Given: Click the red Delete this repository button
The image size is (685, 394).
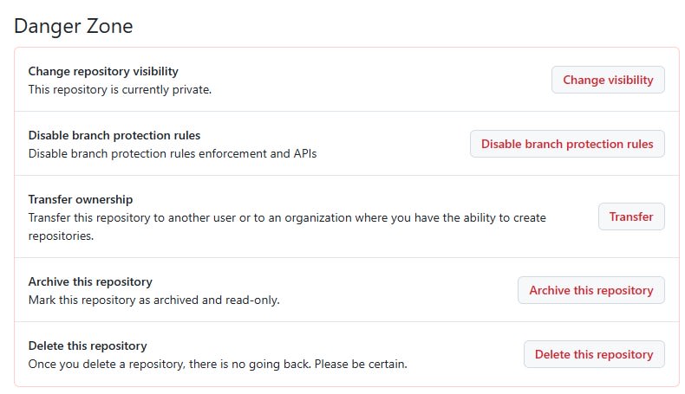Looking at the screenshot, I should [594, 354].
